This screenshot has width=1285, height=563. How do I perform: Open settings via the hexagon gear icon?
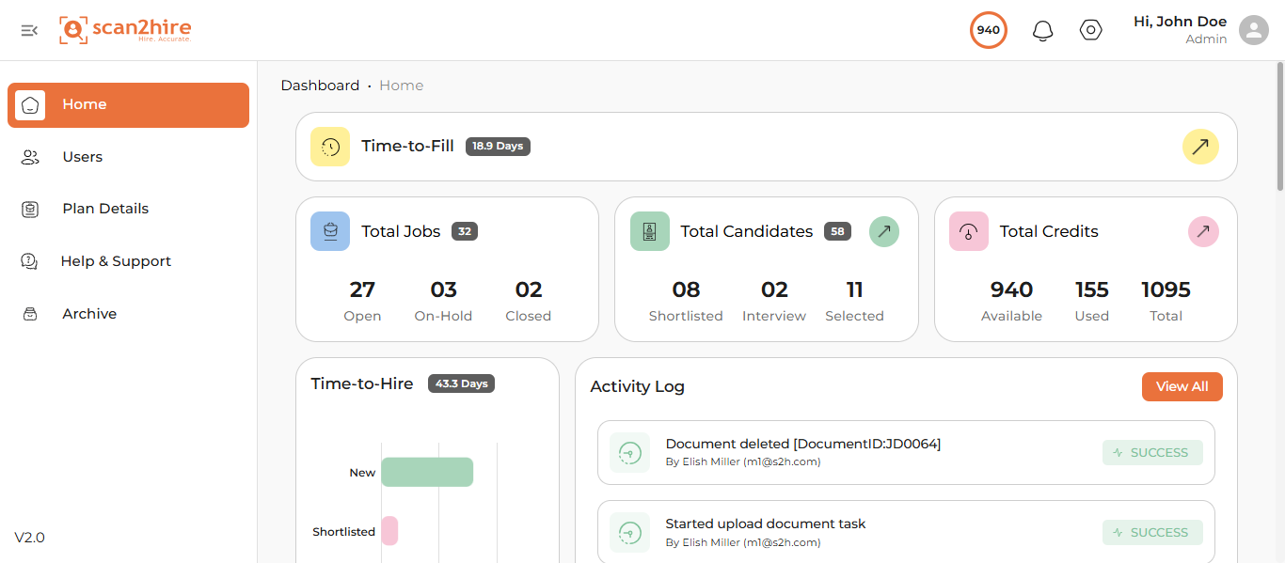[x=1090, y=30]
